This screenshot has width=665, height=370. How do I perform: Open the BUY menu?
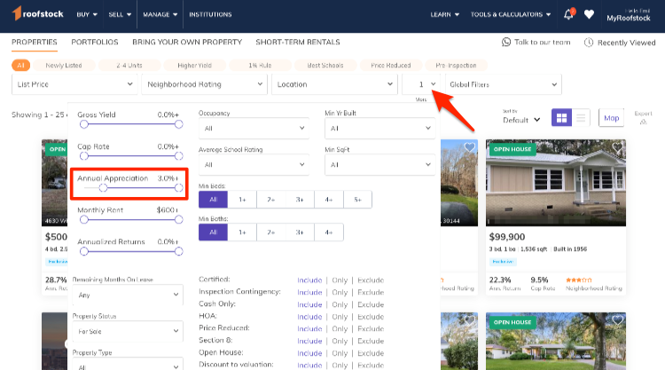(x=87, y=14)
